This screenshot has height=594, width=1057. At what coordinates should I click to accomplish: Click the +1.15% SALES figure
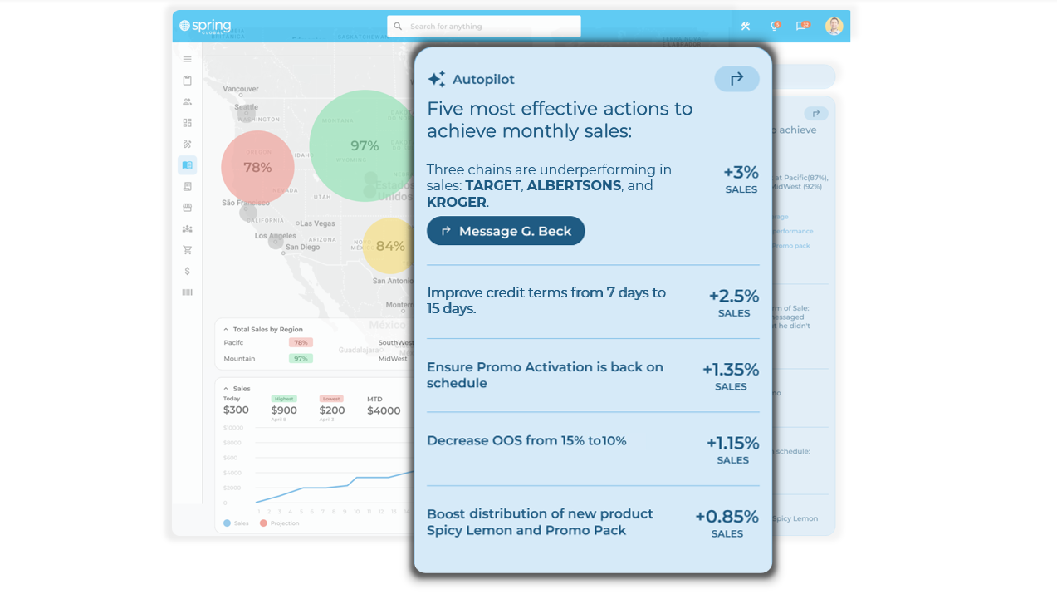[732, 450]
